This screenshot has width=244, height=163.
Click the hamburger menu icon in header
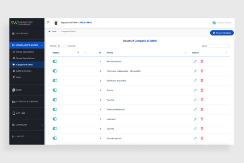(x=48, y=22)
